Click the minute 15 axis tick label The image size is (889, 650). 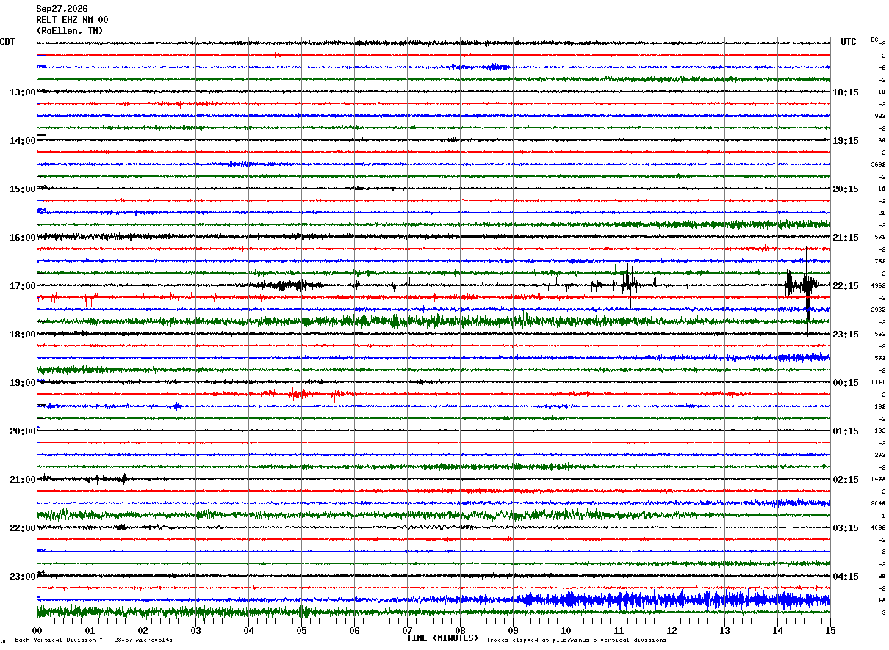tap(830, 630)
